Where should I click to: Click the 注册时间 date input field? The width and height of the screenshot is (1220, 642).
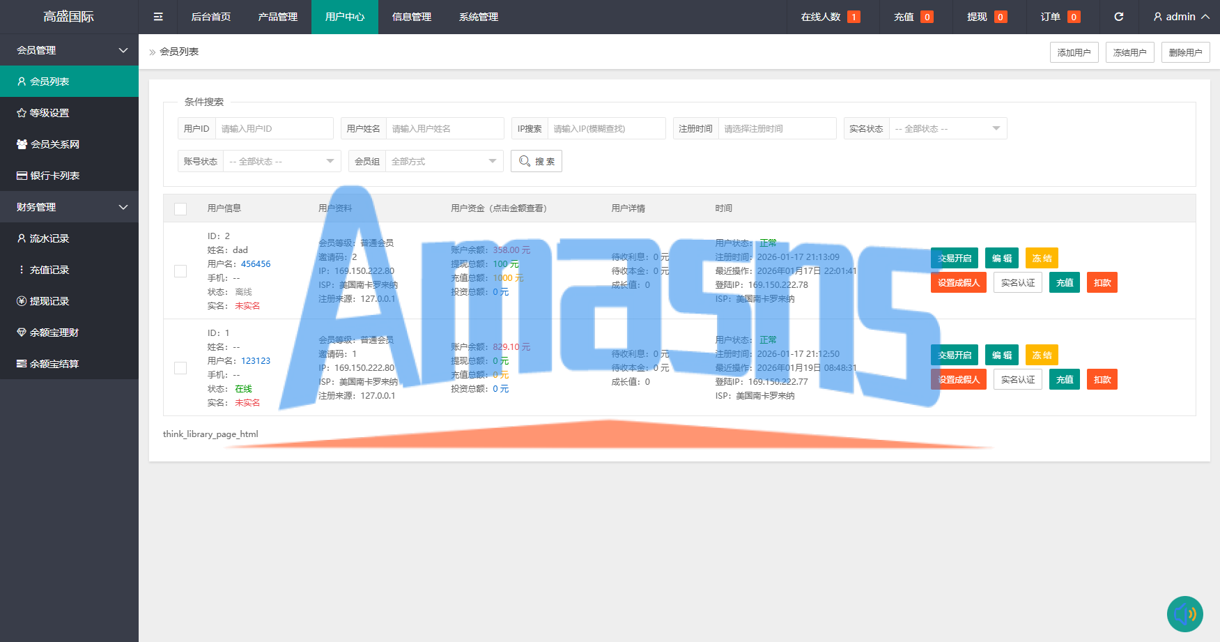(x=778, y=128)
